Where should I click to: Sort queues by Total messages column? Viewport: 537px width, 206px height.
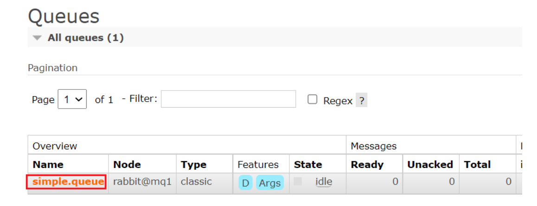(x=476, y=165)
